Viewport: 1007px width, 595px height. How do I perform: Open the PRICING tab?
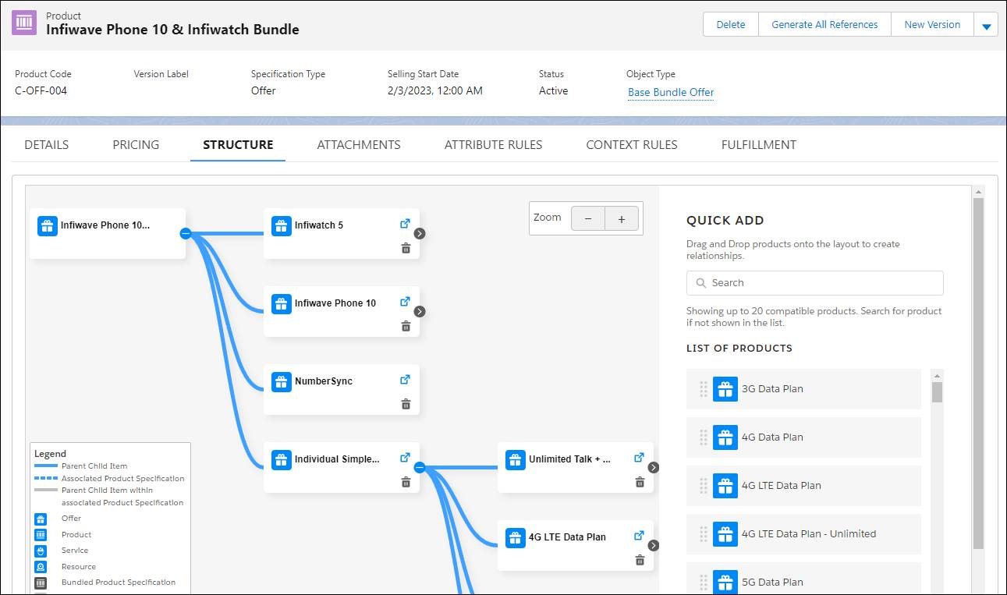pyautogui.click(x=136, y=145)
